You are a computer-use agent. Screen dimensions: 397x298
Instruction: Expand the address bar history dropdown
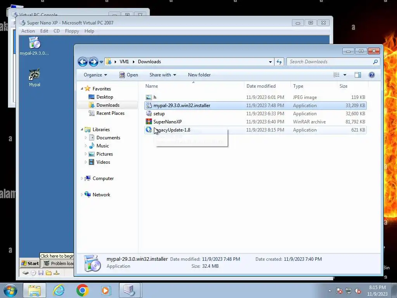tap(270, 62)
